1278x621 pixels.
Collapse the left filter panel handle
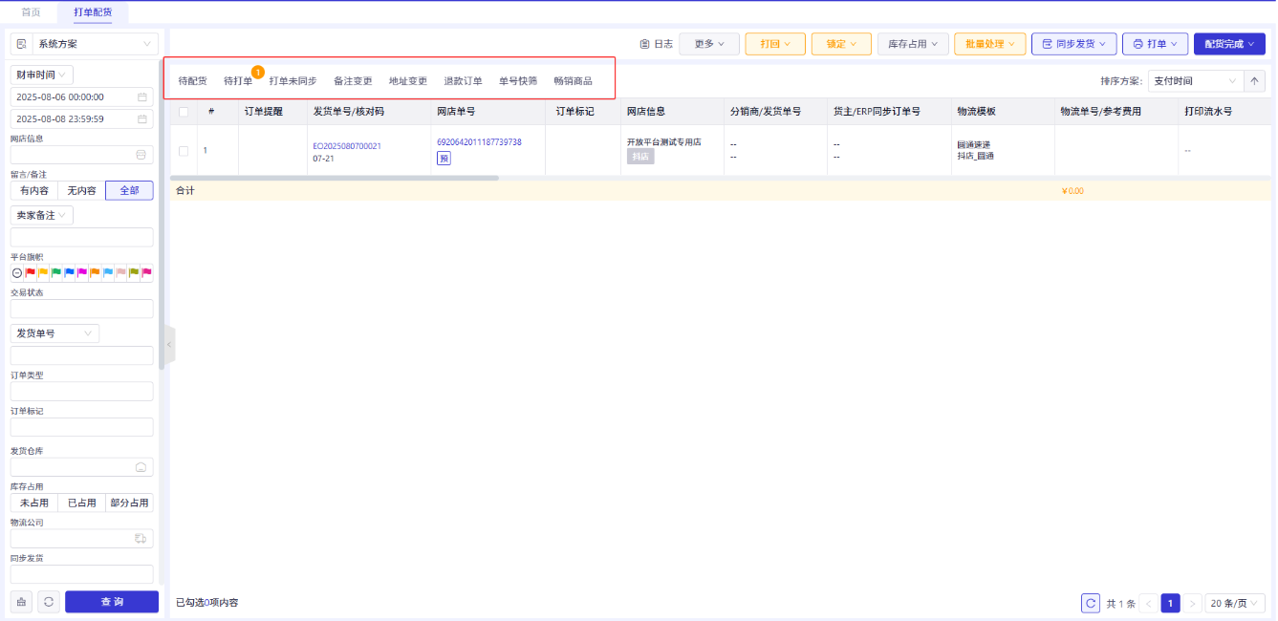169,344
